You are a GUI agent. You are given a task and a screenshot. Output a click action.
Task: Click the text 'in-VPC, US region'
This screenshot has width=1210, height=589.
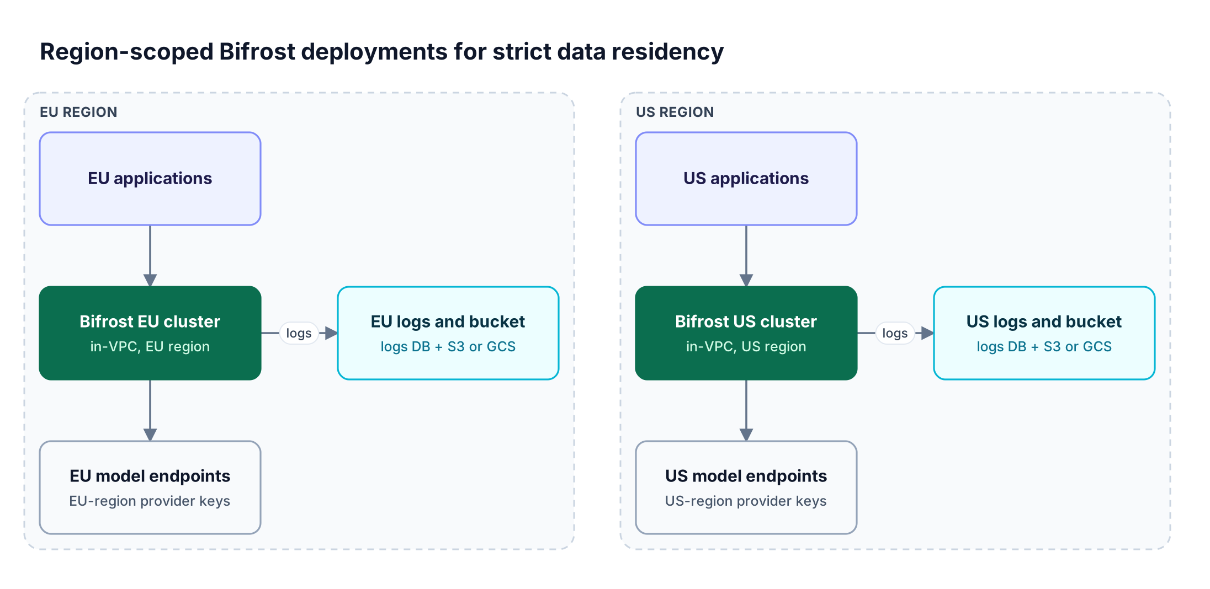[x=746, y=347]
